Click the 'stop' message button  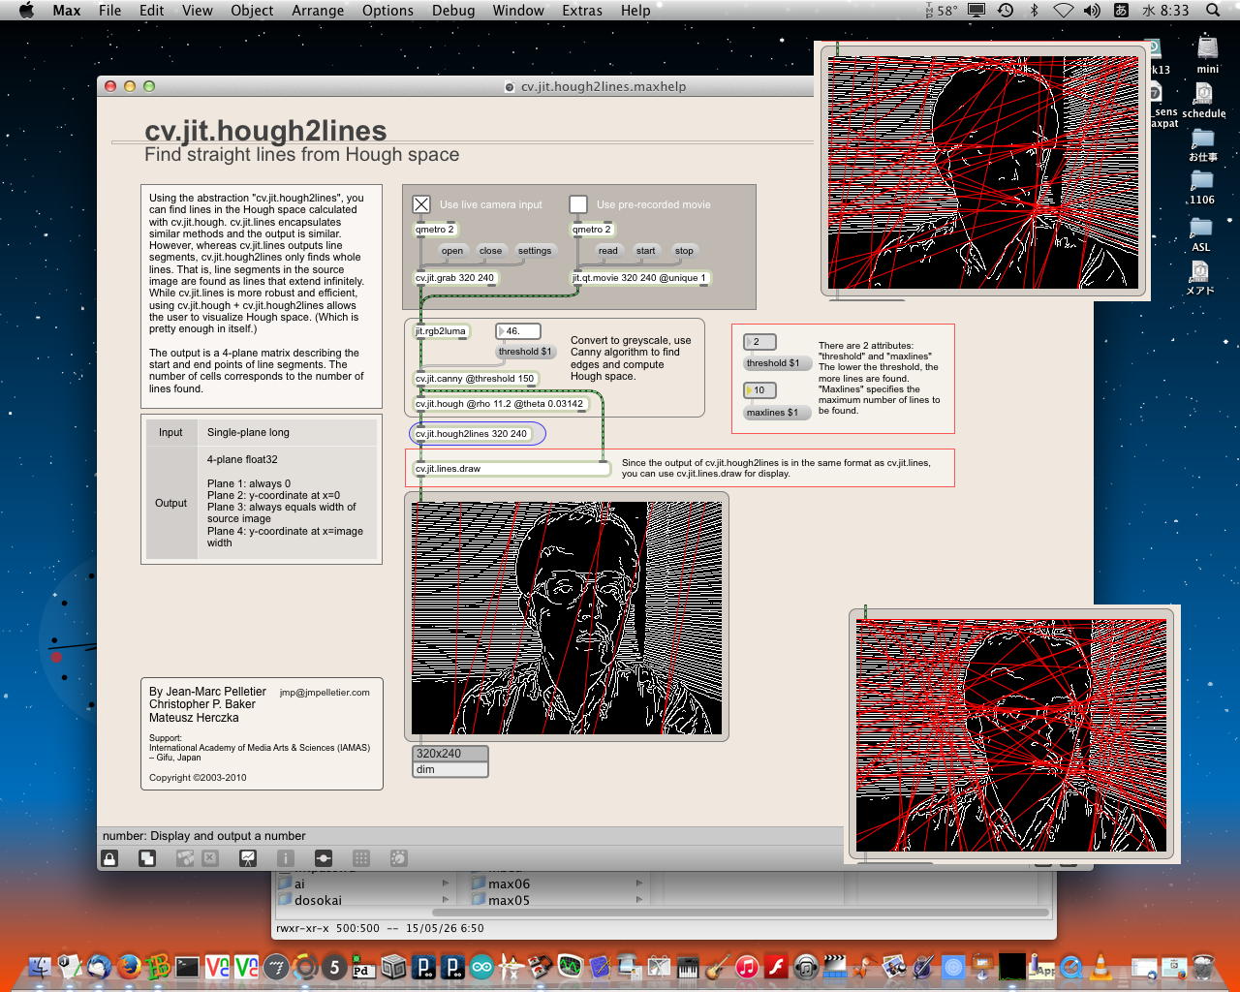[x=685, y=251]
